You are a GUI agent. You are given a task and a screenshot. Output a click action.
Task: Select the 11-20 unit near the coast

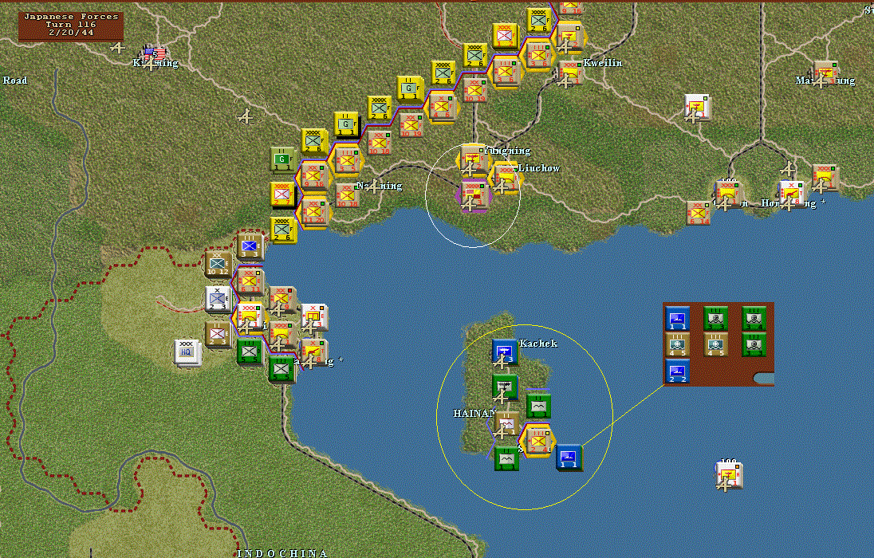tap(314, 212)
